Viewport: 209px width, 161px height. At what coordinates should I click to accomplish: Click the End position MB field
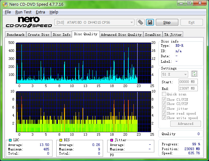(188, 88)
